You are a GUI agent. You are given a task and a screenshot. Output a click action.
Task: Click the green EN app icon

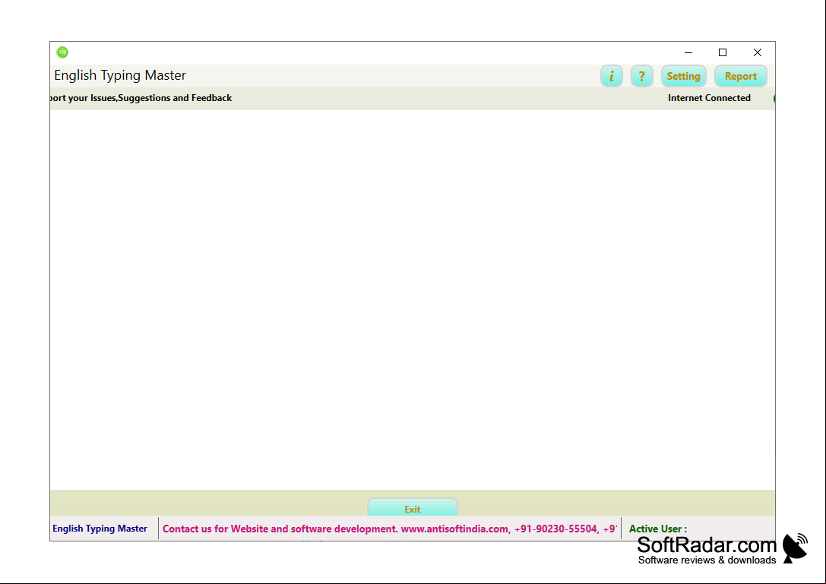(62, 52)
